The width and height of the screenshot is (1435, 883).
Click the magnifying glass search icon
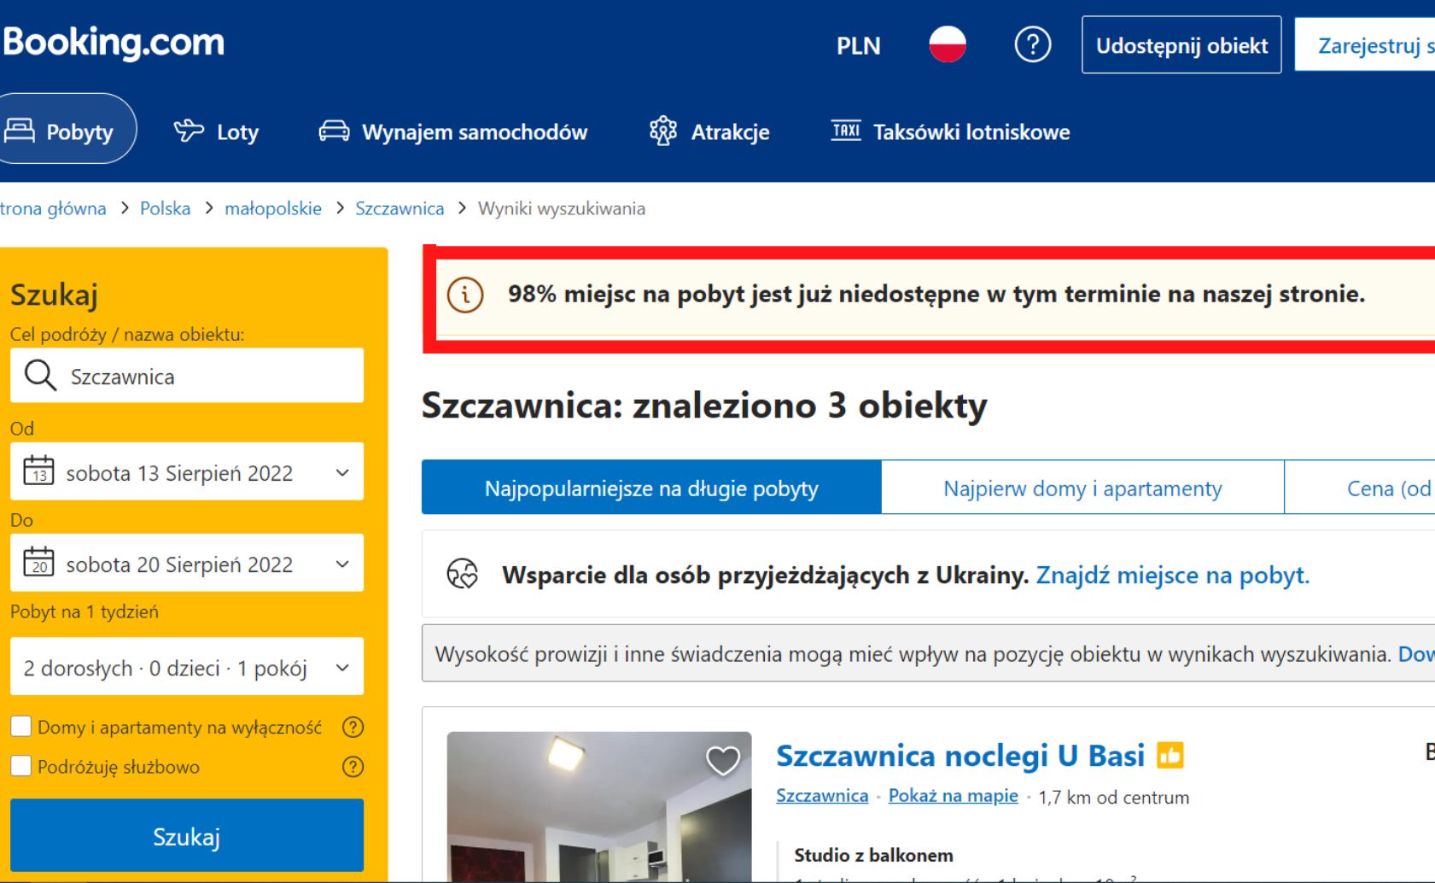40,375
